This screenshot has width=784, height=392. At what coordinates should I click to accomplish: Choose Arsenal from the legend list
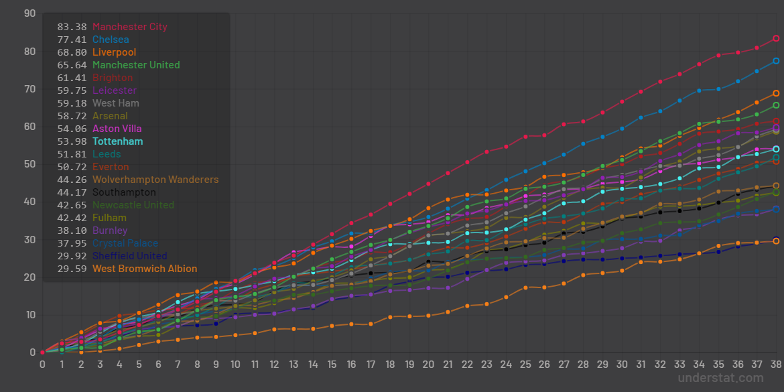click(110, 116)
